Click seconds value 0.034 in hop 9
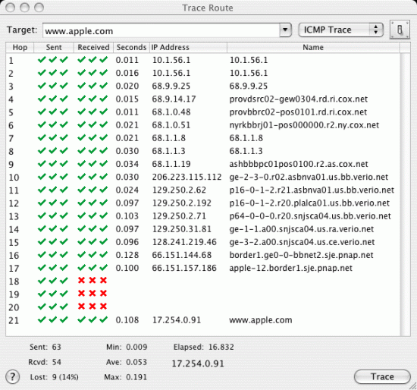The height and width of the screenshot is (390, 417). tap(127, 164)
